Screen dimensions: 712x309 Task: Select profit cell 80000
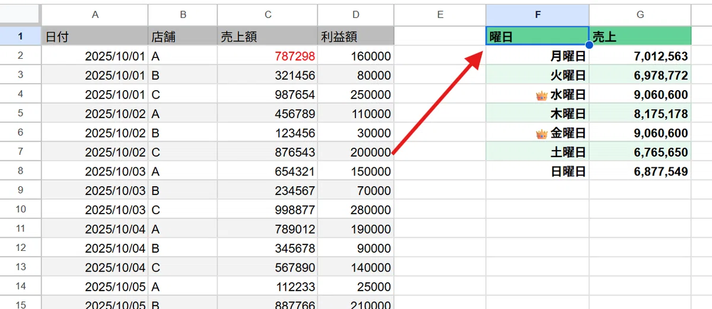(355, 75)
